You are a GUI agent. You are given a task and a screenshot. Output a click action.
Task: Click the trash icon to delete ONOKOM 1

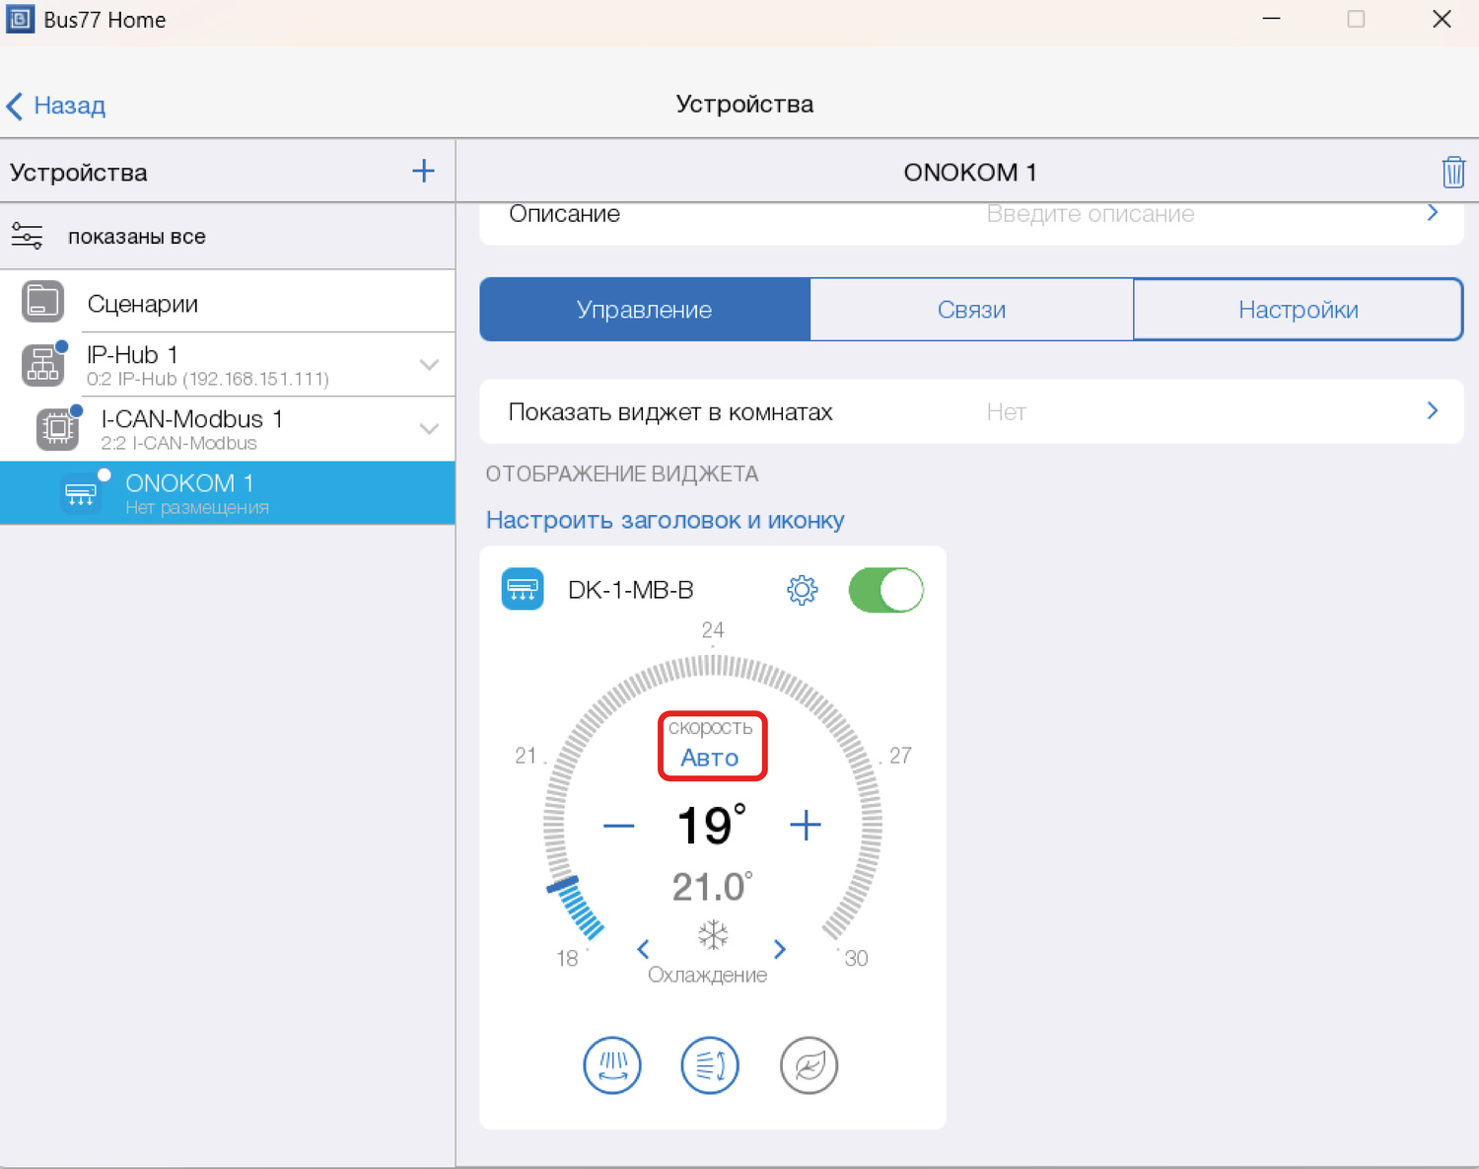tap(1452, 173)
